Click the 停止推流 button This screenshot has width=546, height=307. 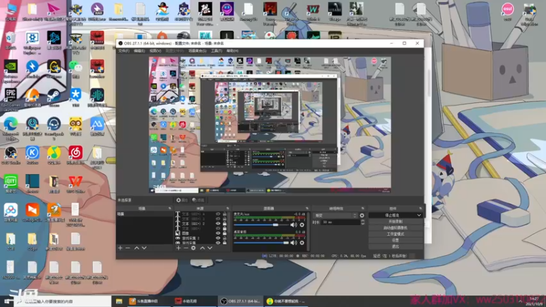point(392,216)
